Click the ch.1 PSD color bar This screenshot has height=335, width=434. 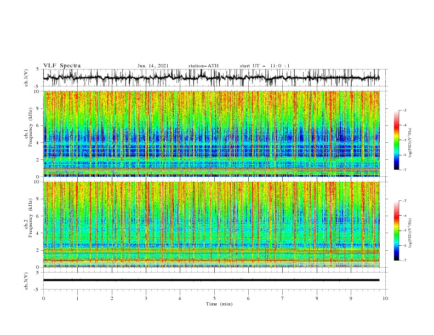point(396,140)
